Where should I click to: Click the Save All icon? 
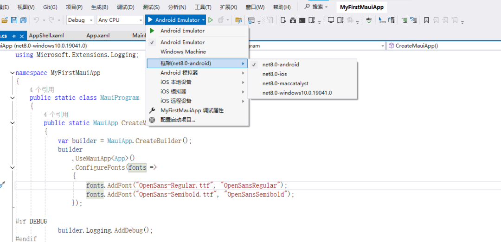point(23,20)
